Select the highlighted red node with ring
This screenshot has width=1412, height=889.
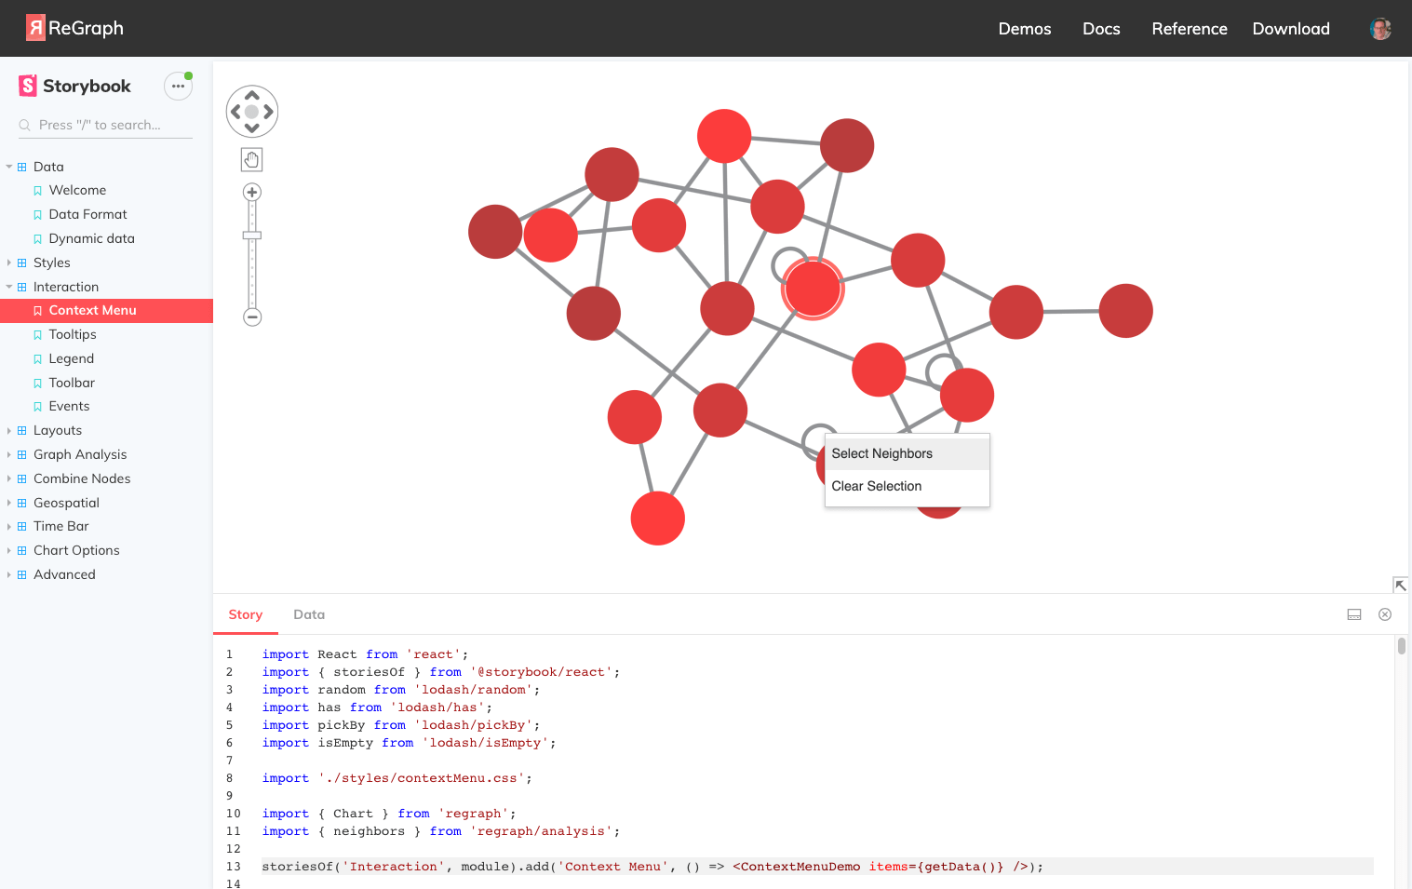(x=813, y=289)
